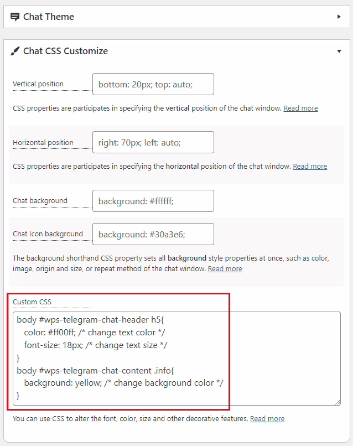Viewport: 353px width, 446px height.
Task: Click the paintbrush icon beside Chat CSS Customize
Action: coord(15,51)
